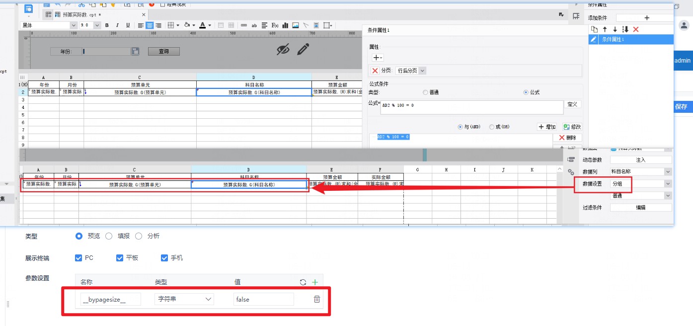Align cell text to the right
This screenshot has height=326, width=693.
coord(158,25)
